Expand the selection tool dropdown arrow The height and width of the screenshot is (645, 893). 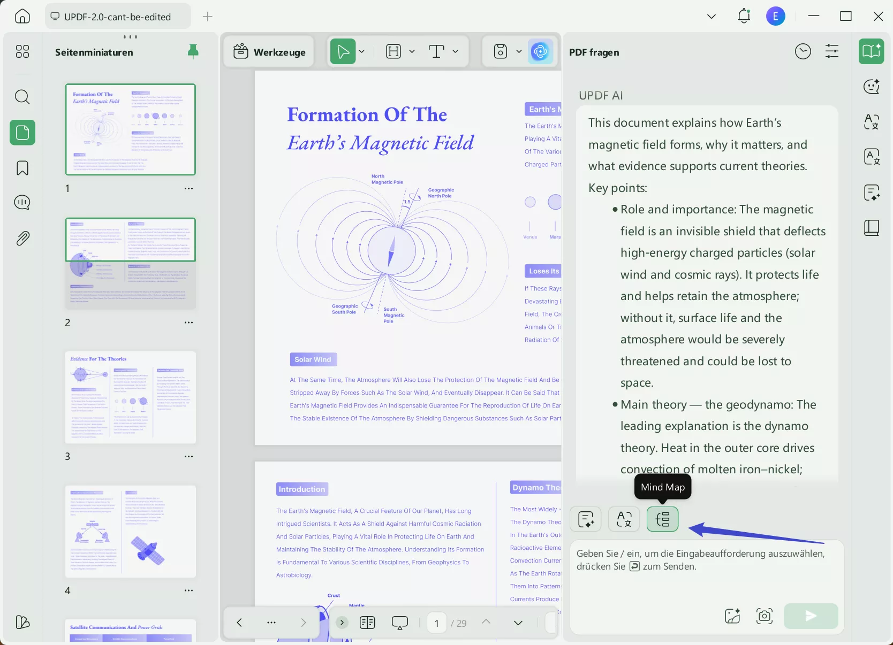(362, 51)
